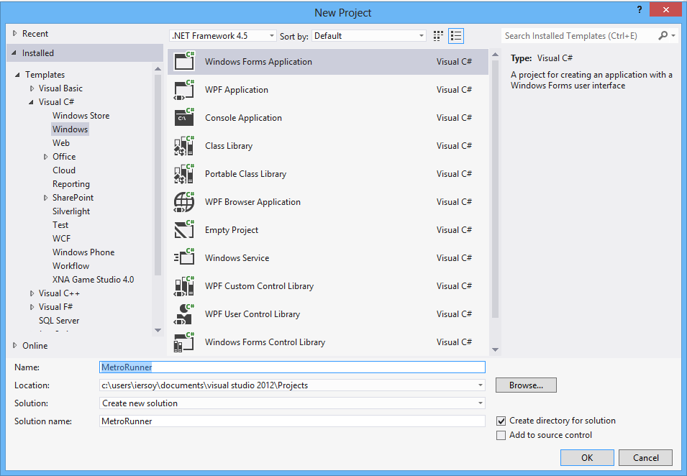
Task: Pick the Class Library template icon
Action: (x=184, y=146)
